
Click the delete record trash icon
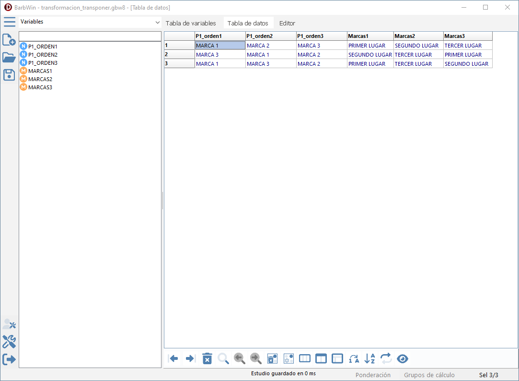click(207, 358)
